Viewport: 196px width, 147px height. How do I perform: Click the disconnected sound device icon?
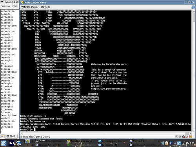click(183, 137)
